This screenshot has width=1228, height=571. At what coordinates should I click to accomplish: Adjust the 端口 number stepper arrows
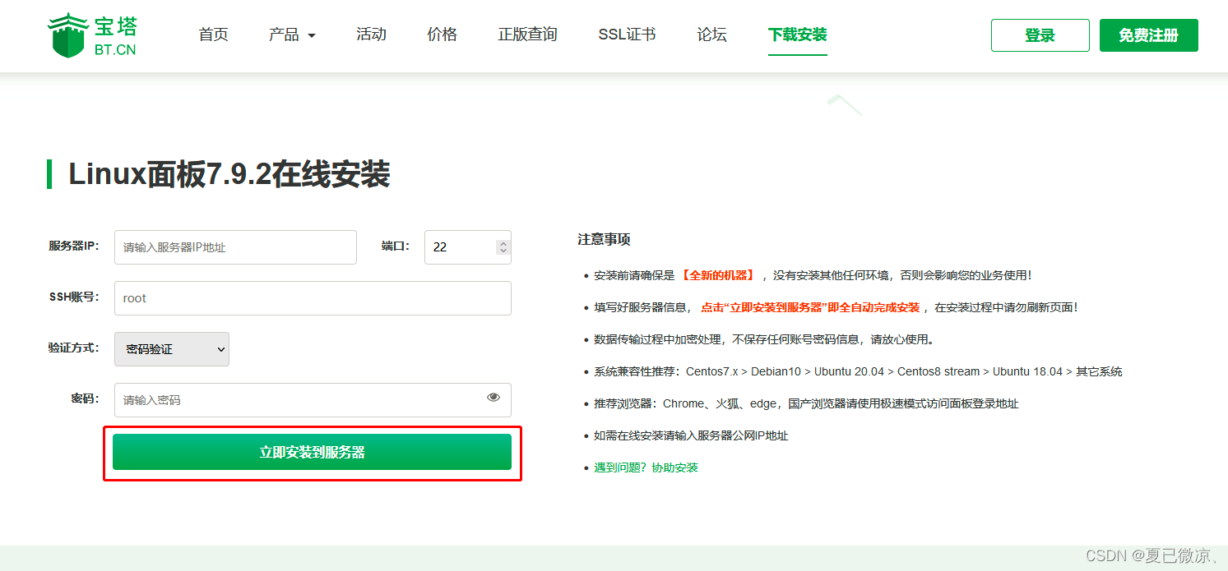pyautogui.click(x=503, y=247)
